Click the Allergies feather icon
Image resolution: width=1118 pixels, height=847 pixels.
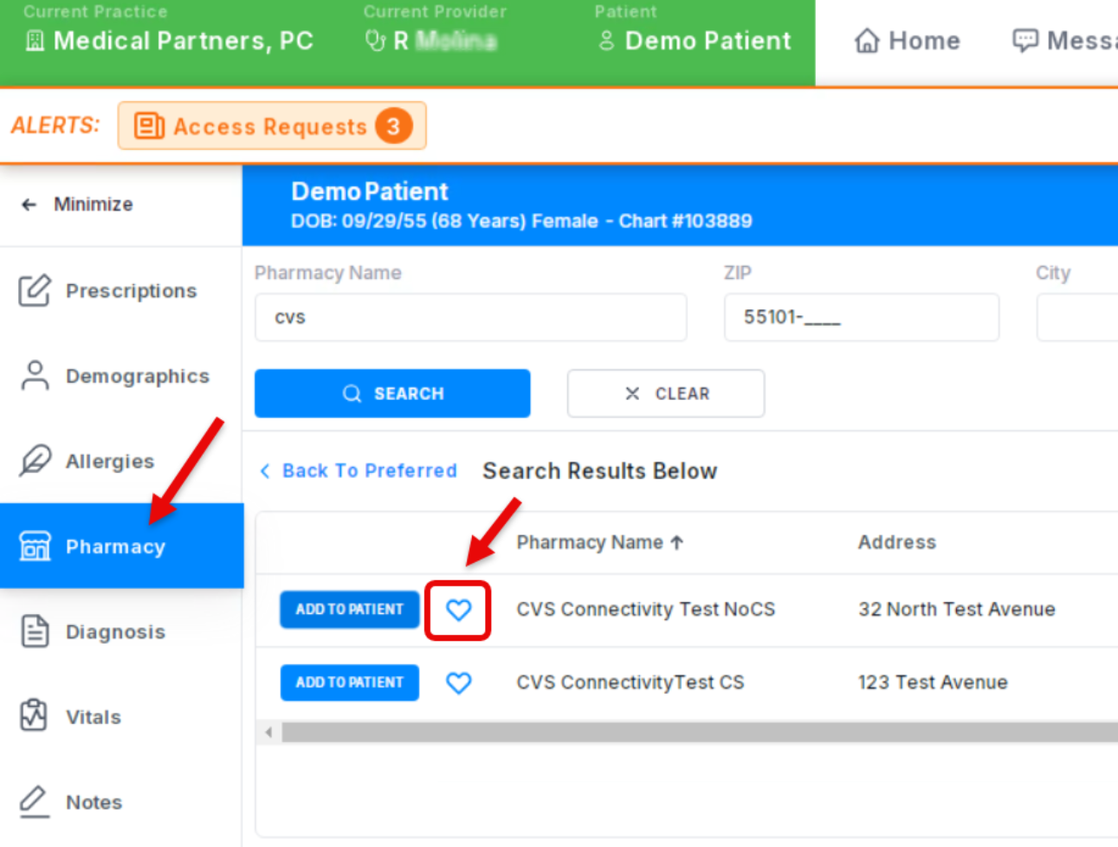[x=35, y=461]
